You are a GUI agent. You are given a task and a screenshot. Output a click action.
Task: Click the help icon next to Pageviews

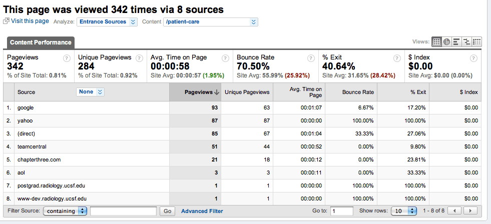(x=67, y=58)
